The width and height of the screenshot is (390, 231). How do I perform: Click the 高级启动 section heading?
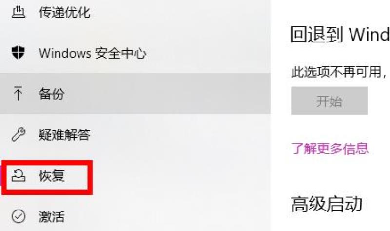[x=326, y=204]
